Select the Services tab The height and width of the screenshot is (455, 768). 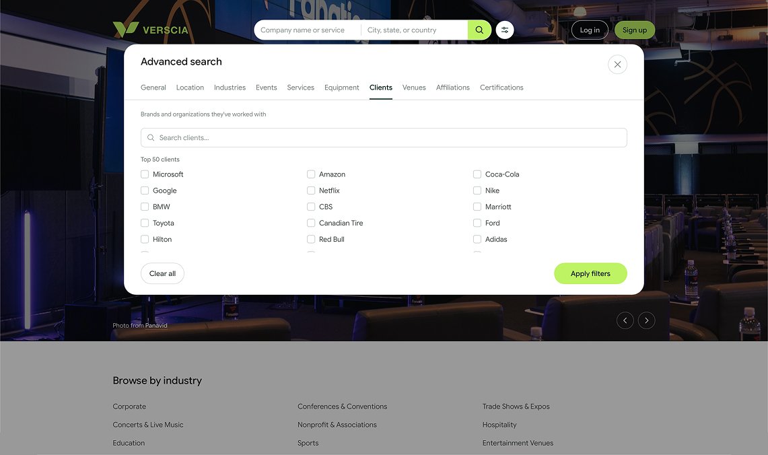tap(301, 87)
